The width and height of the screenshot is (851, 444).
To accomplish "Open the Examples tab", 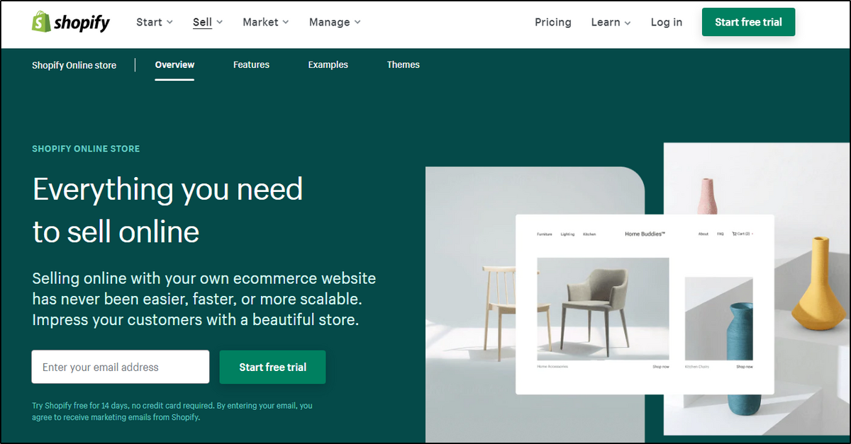I will [328, 64].
